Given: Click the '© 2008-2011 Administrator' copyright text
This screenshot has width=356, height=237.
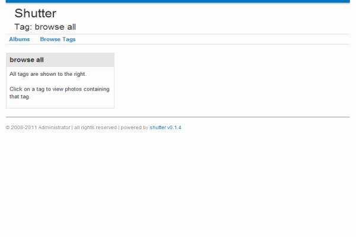Looking at the screenshot, I should 38,127.
